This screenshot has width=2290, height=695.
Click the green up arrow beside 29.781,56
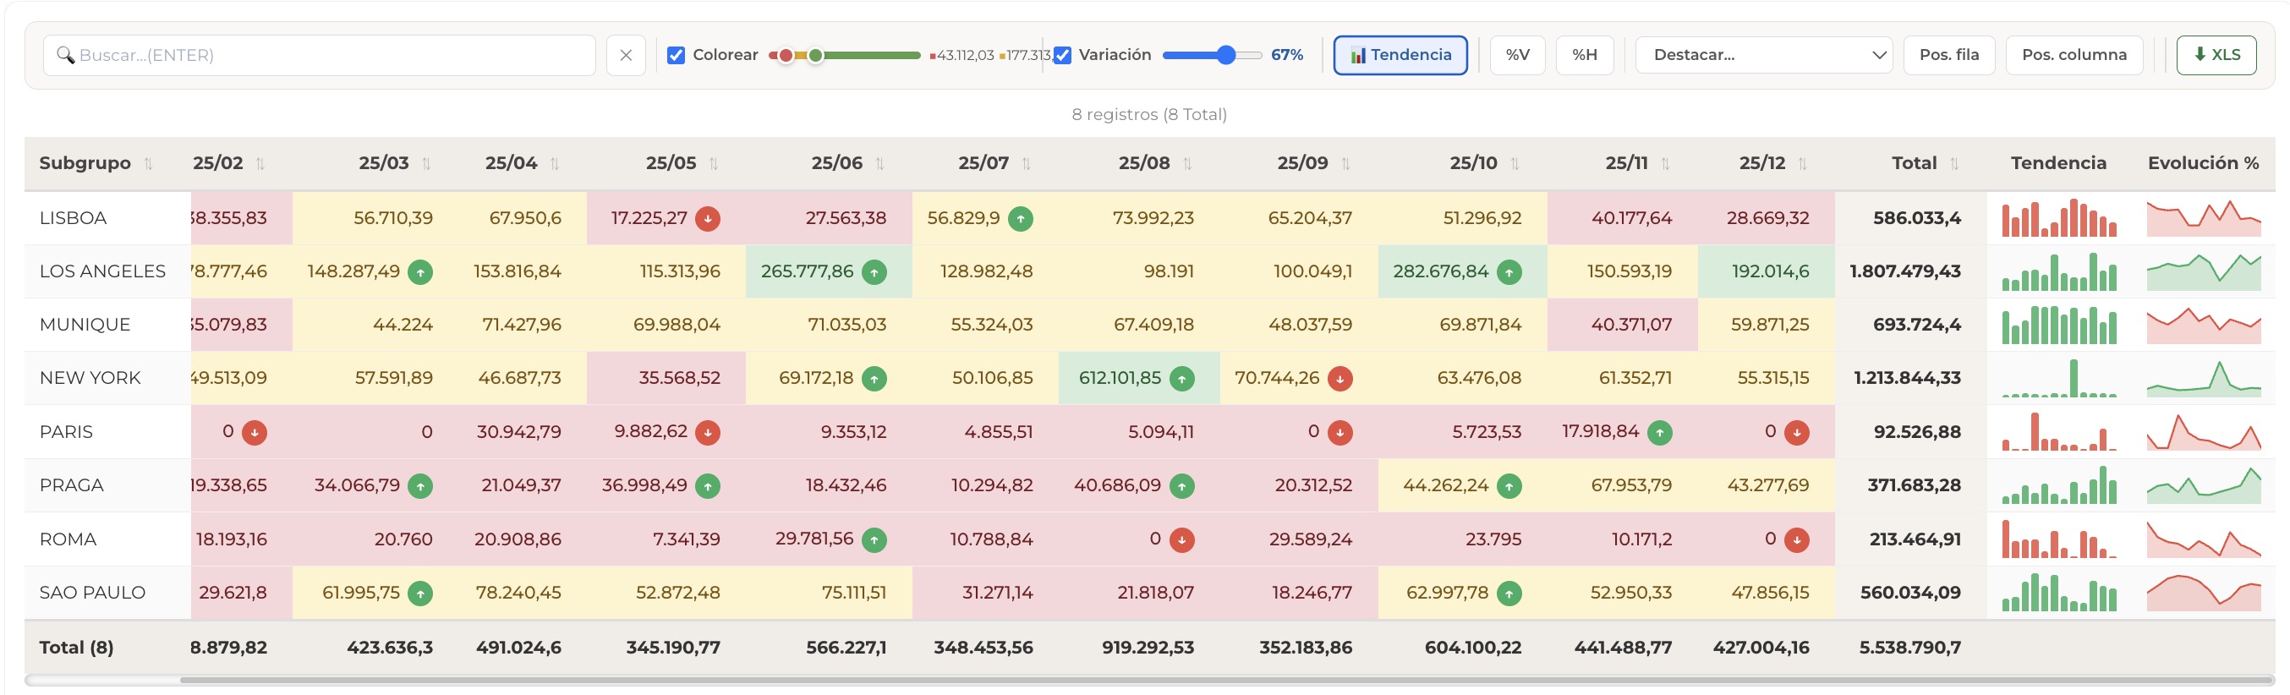coord(874,539)
